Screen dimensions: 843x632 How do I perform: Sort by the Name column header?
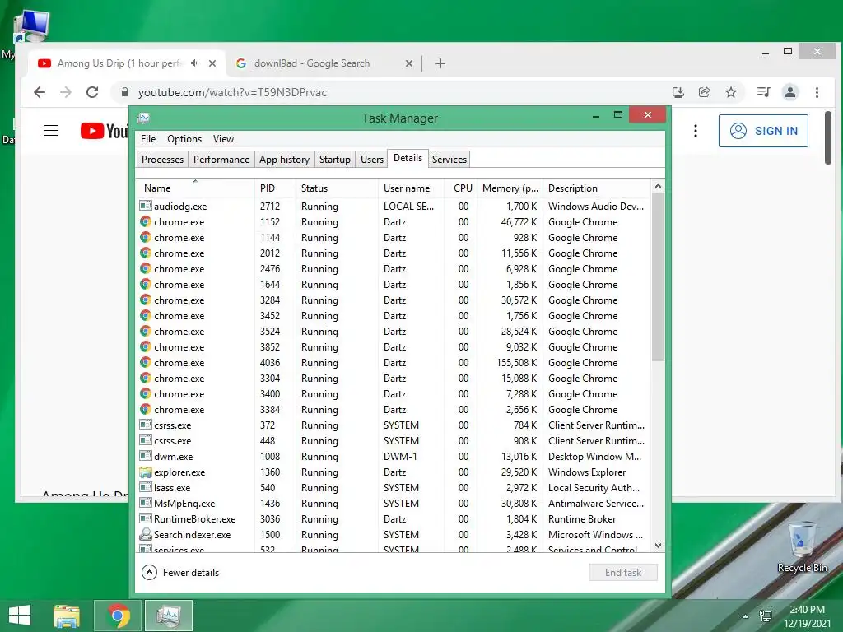(194, 188)
